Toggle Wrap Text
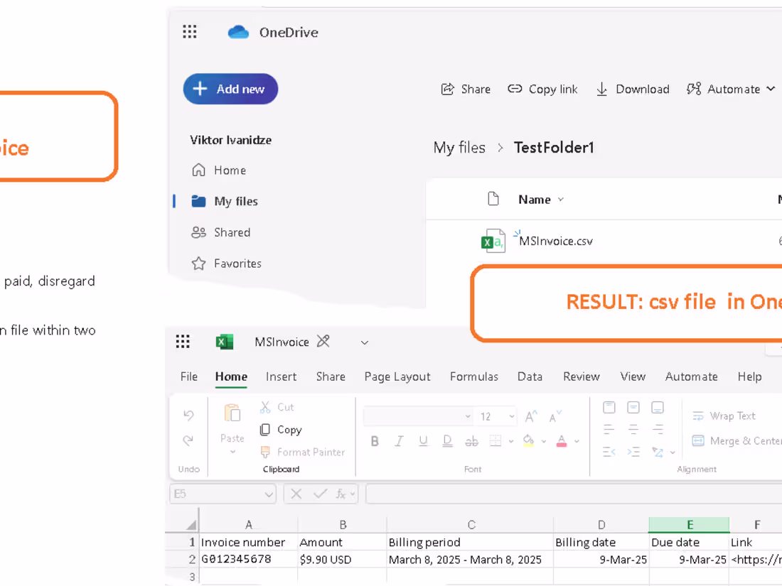782x586 pixels. click(x=724, y=416)
